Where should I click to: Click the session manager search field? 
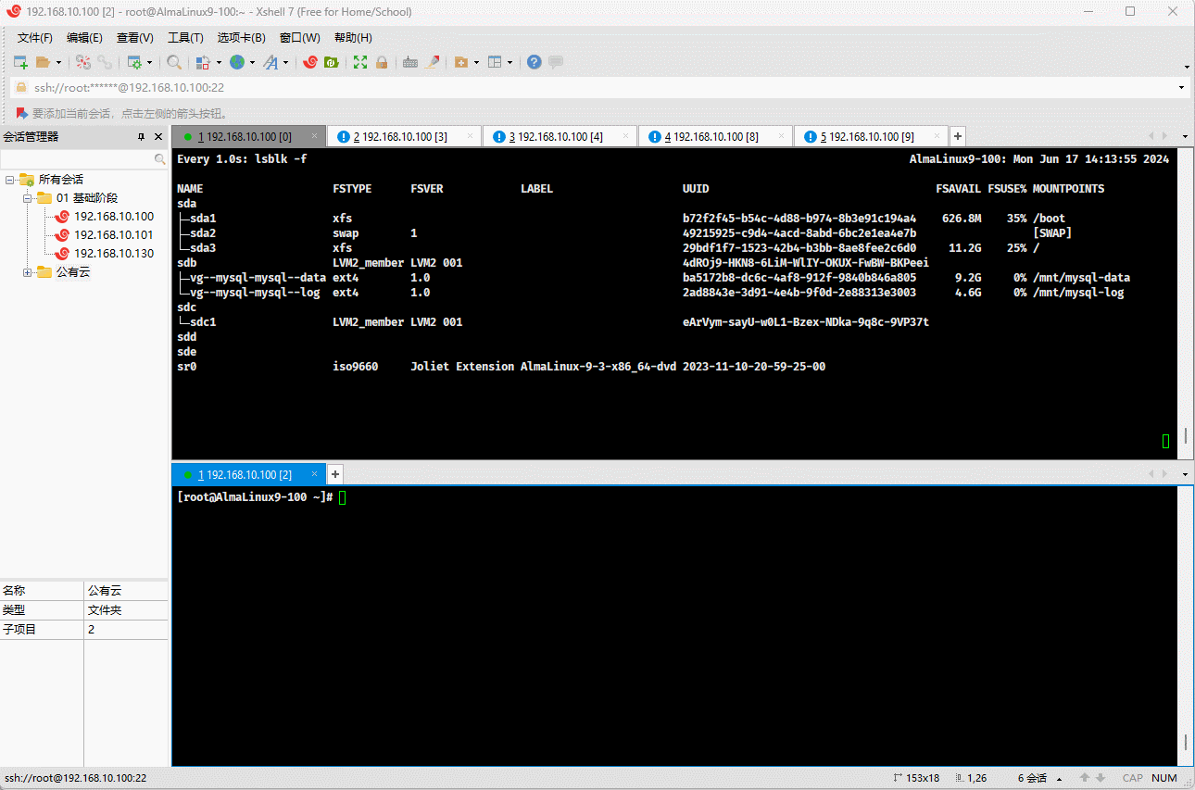tap(79, 159)
